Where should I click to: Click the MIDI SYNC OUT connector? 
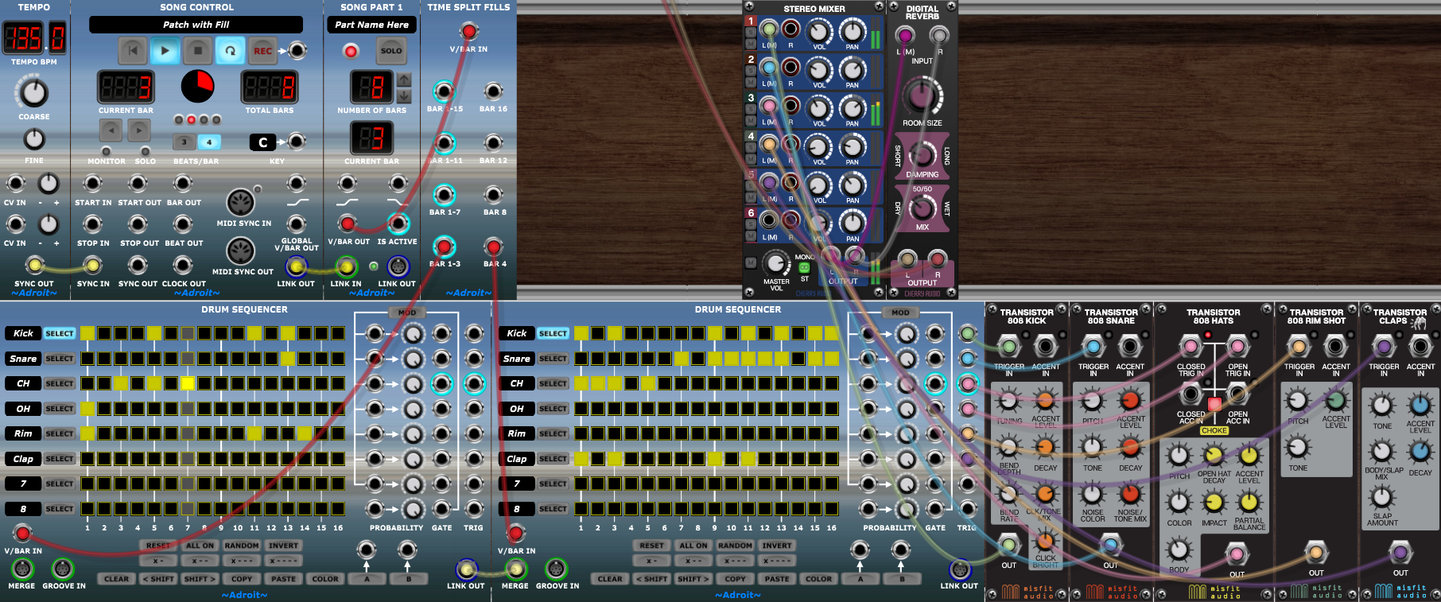(x=240, y=251)
